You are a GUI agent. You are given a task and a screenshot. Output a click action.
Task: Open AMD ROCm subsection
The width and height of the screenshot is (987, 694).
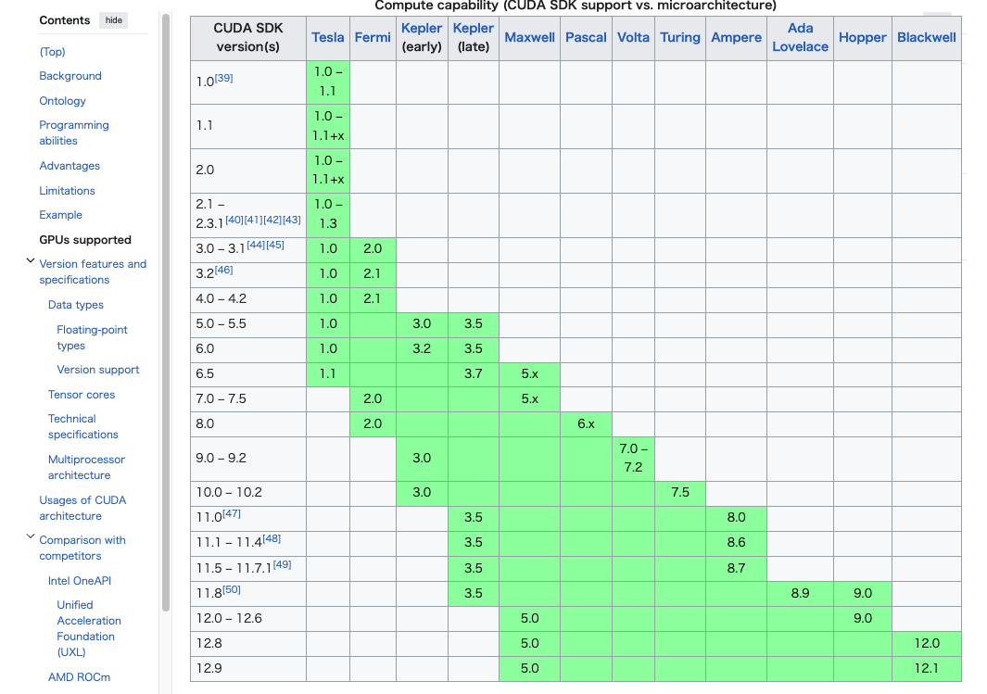(x=79, y=677)
